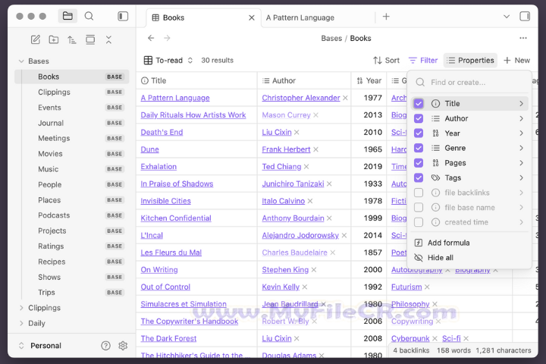
Task: Open the help question mark icon
Action: click(x=106, y=346)
